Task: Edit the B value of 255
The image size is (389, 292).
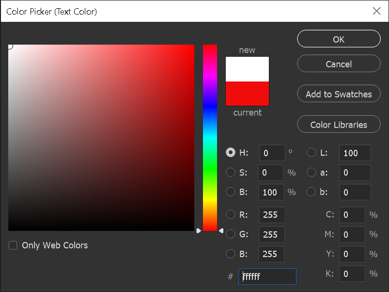Action: 271,254
